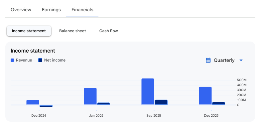Select the Sep 2025 revenue bar
This screenshot has height=128, width=263.
(148, 92)
